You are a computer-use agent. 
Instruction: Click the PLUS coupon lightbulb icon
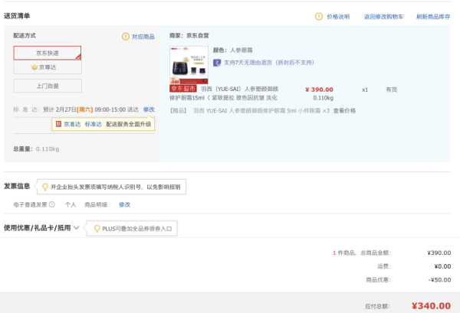click(x=97, y=229)
